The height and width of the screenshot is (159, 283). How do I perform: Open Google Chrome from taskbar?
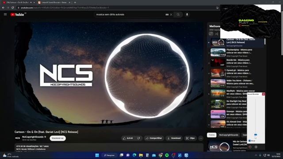160,155
